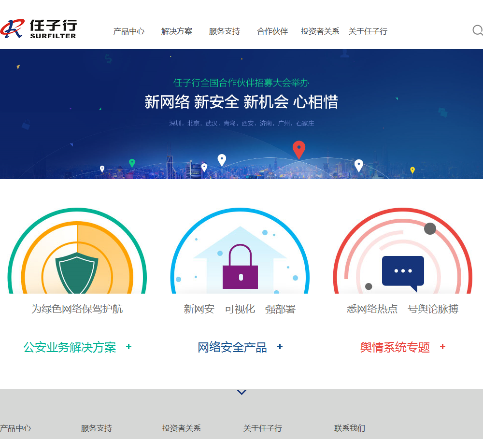483x439 pixels.
Task: Click the banner headline 新网络 新安全 新机会
Action: click(x=217, y=102)
